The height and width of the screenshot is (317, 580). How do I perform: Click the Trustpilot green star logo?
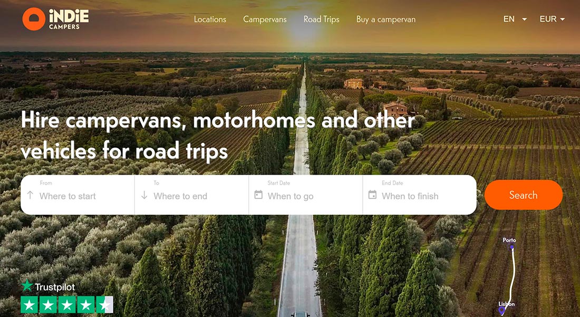tap(27, 285)
